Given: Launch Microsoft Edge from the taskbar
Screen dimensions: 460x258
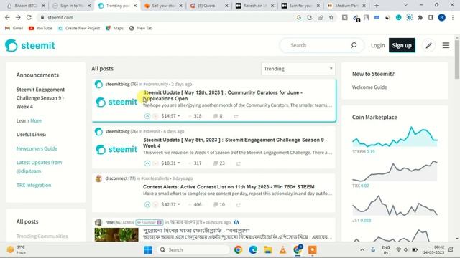Looking at the screenshot, I should click(253, 250).
